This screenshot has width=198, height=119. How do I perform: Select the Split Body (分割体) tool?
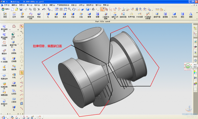[x=14, y=100]
